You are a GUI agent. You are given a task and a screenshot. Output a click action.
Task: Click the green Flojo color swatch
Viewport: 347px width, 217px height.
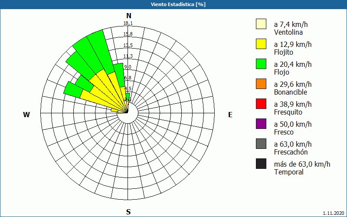coord(261,64)
